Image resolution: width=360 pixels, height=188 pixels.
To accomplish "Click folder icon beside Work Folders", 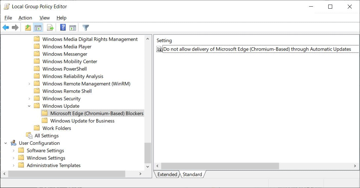I will click(37, 128).
